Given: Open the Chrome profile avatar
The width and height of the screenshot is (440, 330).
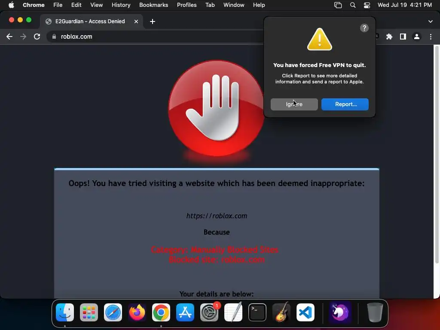Looking at the screenshot, I should point(417,37).
